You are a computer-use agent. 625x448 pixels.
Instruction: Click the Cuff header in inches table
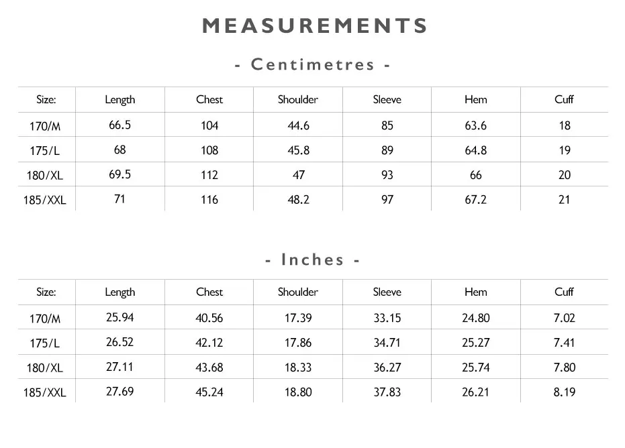(564, 292)
